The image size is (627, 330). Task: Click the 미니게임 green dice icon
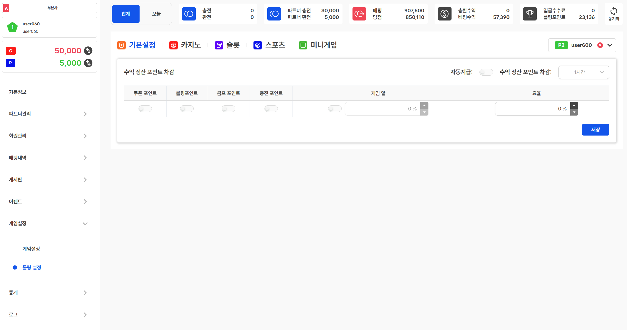click(x=303, y=45)
